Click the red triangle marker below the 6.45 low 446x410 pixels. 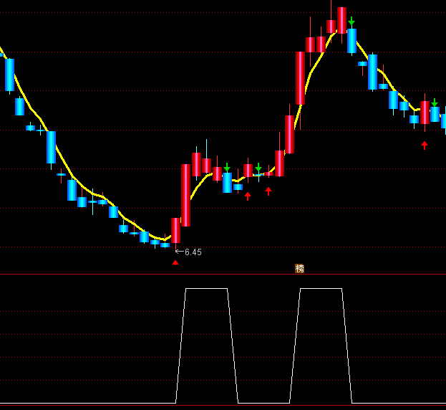(x=175, y=262)
